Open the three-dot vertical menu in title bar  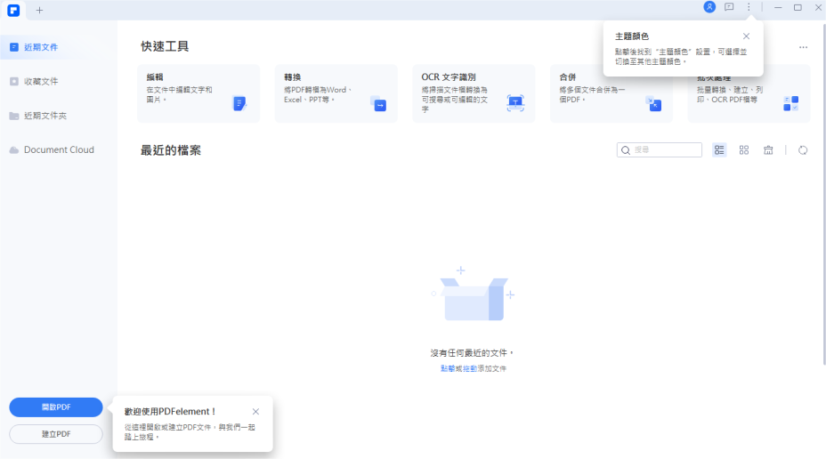coord(749,7)
